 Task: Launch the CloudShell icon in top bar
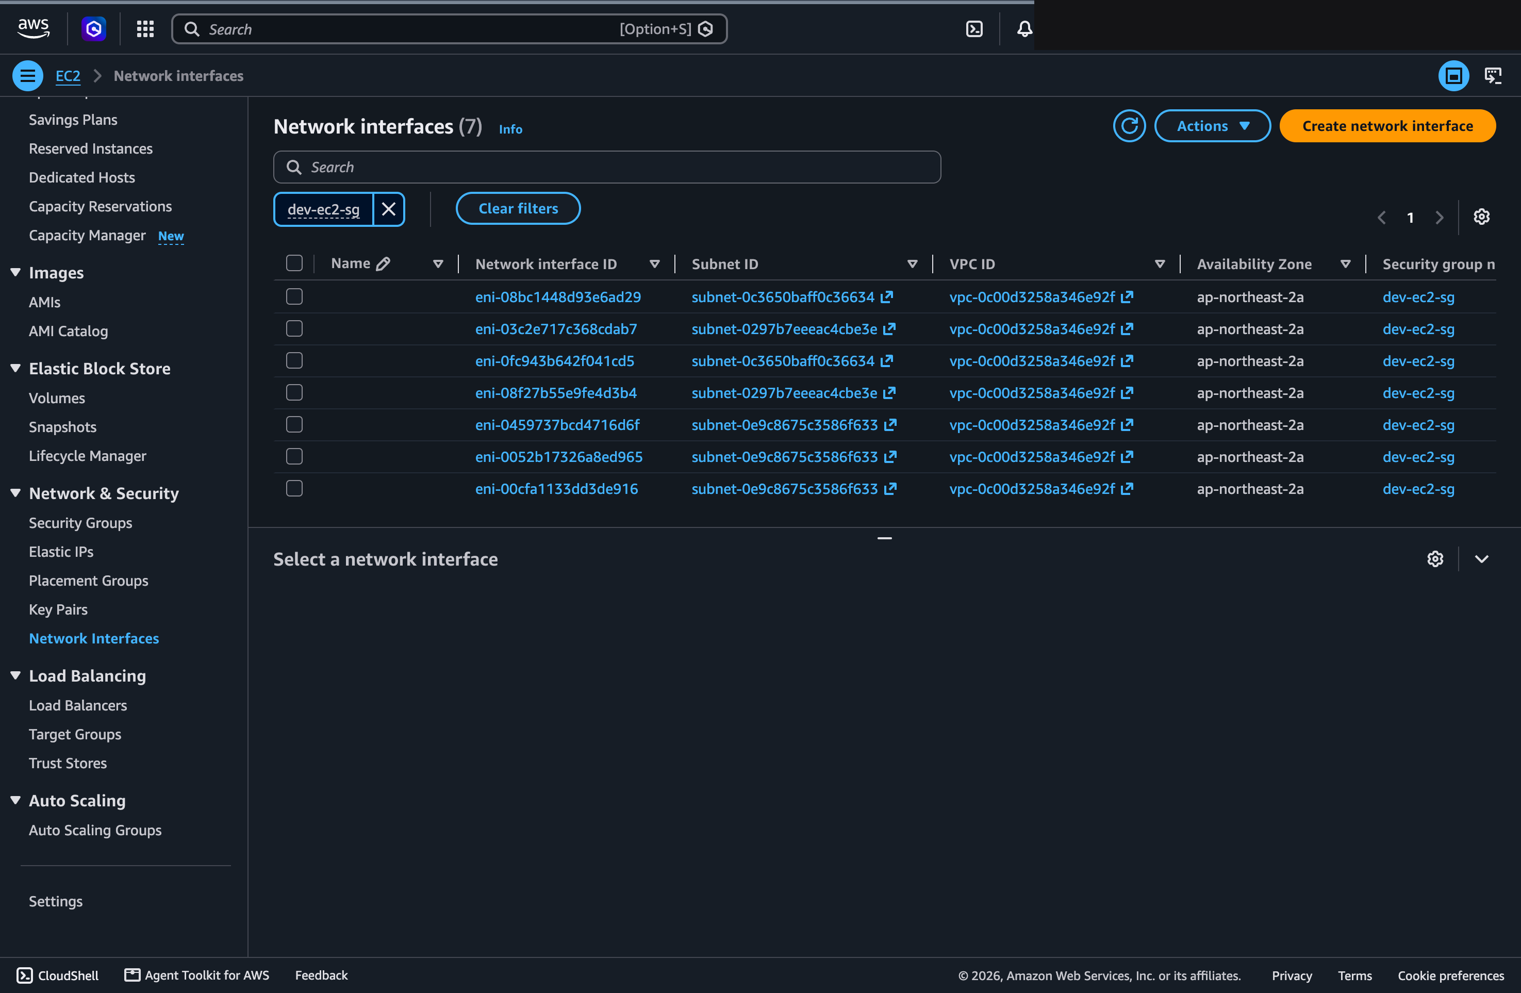[974, 29]
